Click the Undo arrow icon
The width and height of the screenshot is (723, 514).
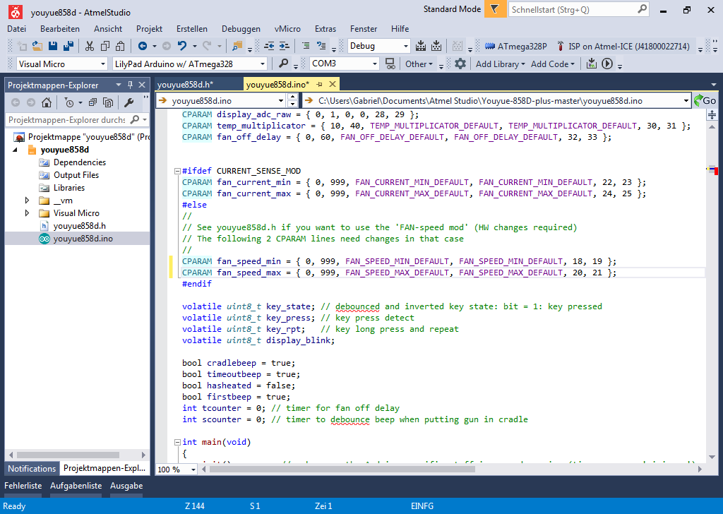pyautogui.click(x=182, y=46)
